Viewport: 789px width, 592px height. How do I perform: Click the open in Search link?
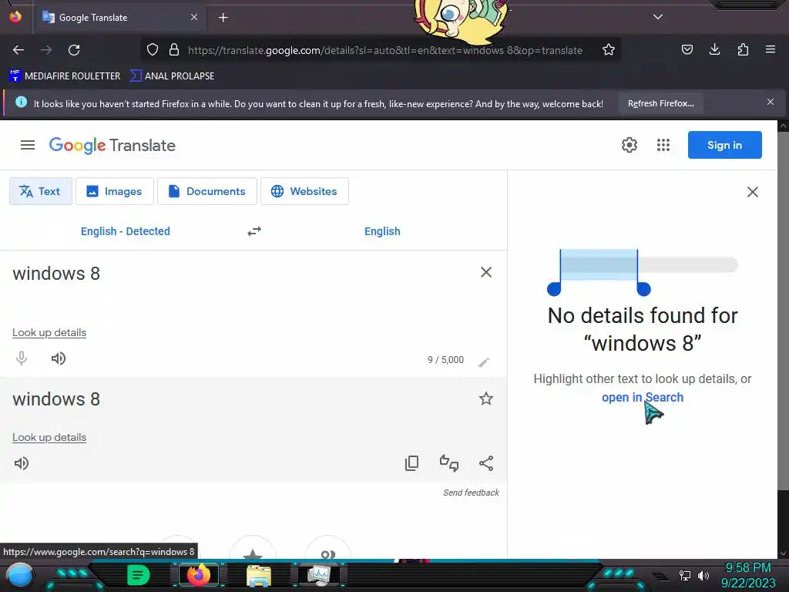point(643,397)
